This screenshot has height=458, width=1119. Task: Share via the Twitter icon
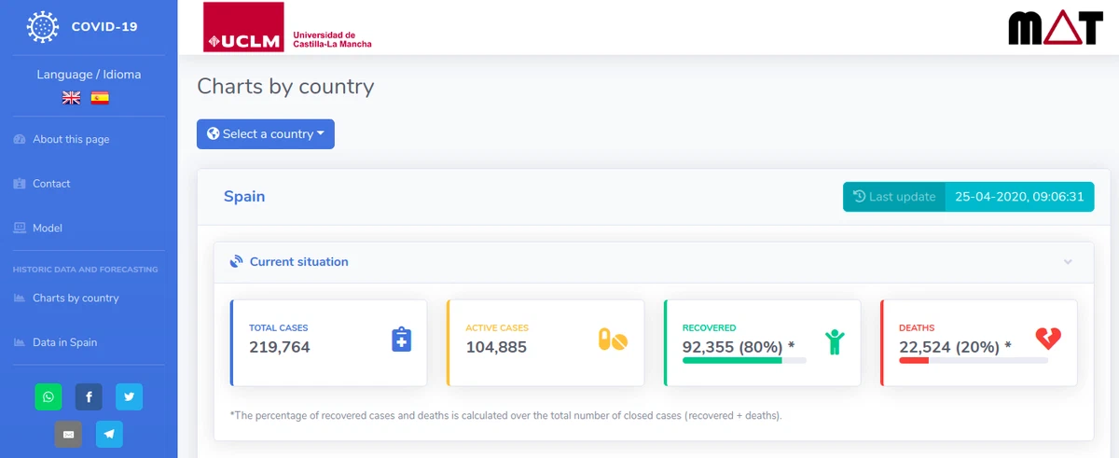pyautogui.click(x=129, y=396)
